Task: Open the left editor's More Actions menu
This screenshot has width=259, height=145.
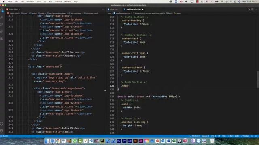Action: click(x=103, y=10)
